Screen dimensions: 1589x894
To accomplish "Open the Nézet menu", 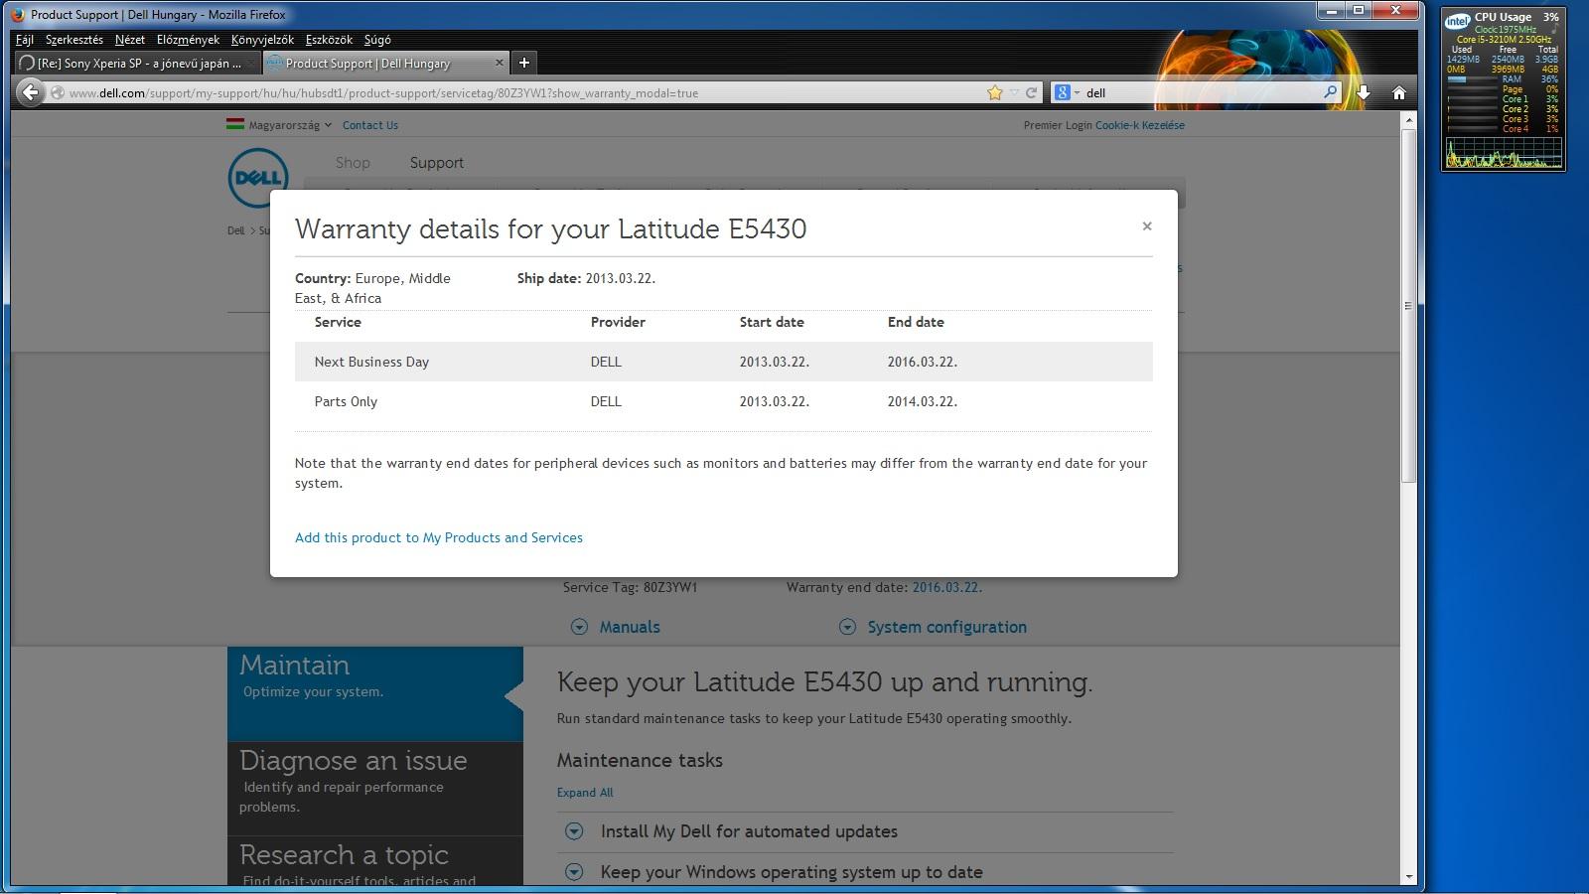I will point(130,40).
